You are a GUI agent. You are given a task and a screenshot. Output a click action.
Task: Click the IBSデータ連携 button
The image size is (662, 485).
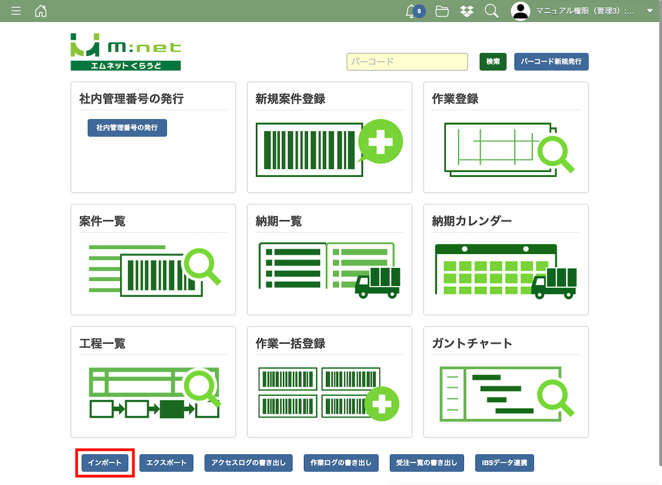click(x=504, y=463)
